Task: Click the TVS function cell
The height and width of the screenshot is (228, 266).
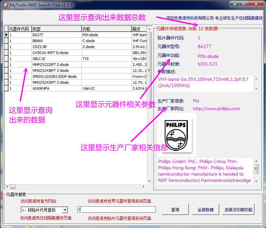Action: point(106,59)
